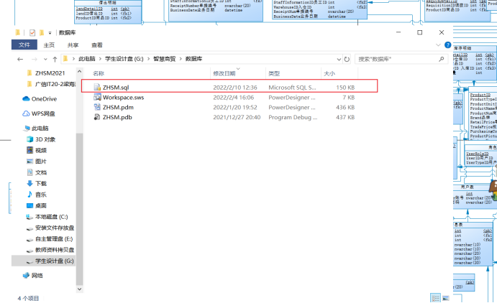Viewport: 497px width, 303px height.
Task: Click the search magnifier icon
Action: [x=441, y=59]
